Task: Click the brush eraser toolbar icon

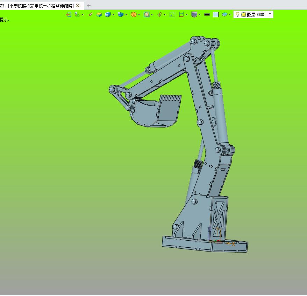Action: pos(91,14)
